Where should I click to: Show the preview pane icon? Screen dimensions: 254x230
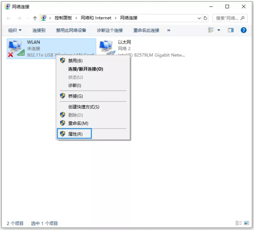tap(231, 30)
